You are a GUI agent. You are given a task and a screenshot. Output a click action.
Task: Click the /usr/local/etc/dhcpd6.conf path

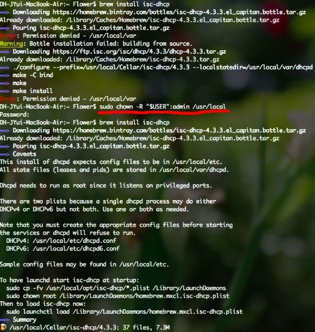[x=76, y=249]
